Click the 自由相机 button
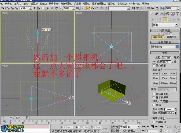Image resolution: width=181 pixels, height=133 pixels. click(x=172, y=37)
